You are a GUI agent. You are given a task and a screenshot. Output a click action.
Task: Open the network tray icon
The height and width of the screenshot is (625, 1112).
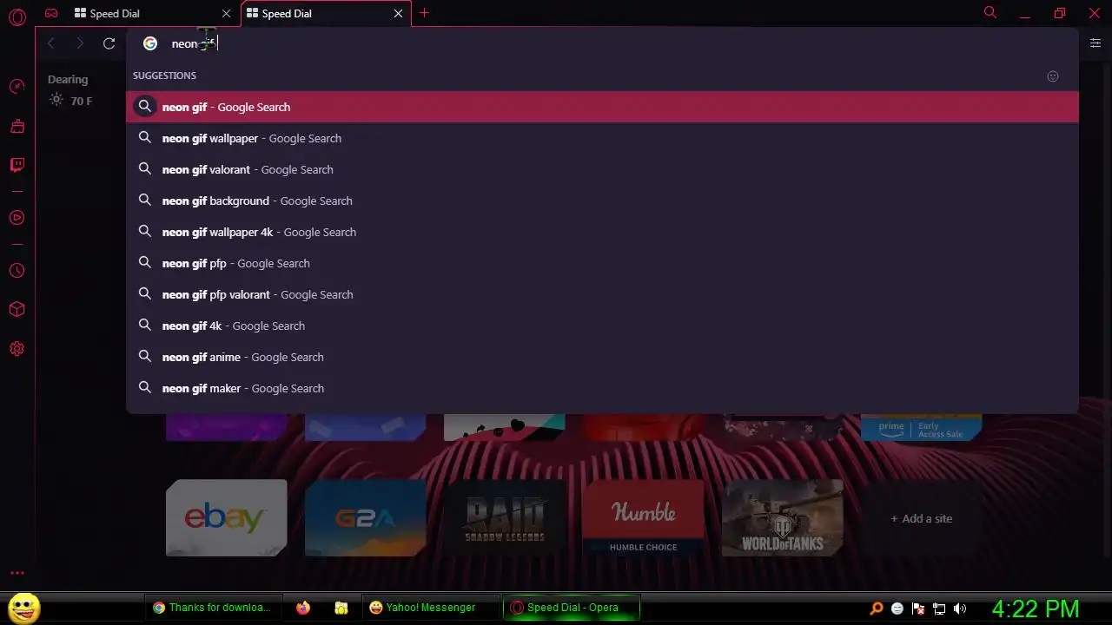click(x=939, y=609)
